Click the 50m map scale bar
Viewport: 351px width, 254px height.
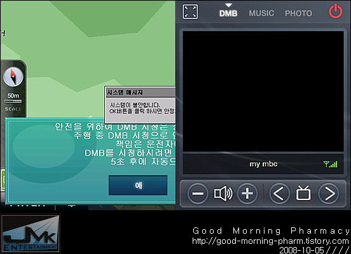pyautogui.click(x=13, y=102)
